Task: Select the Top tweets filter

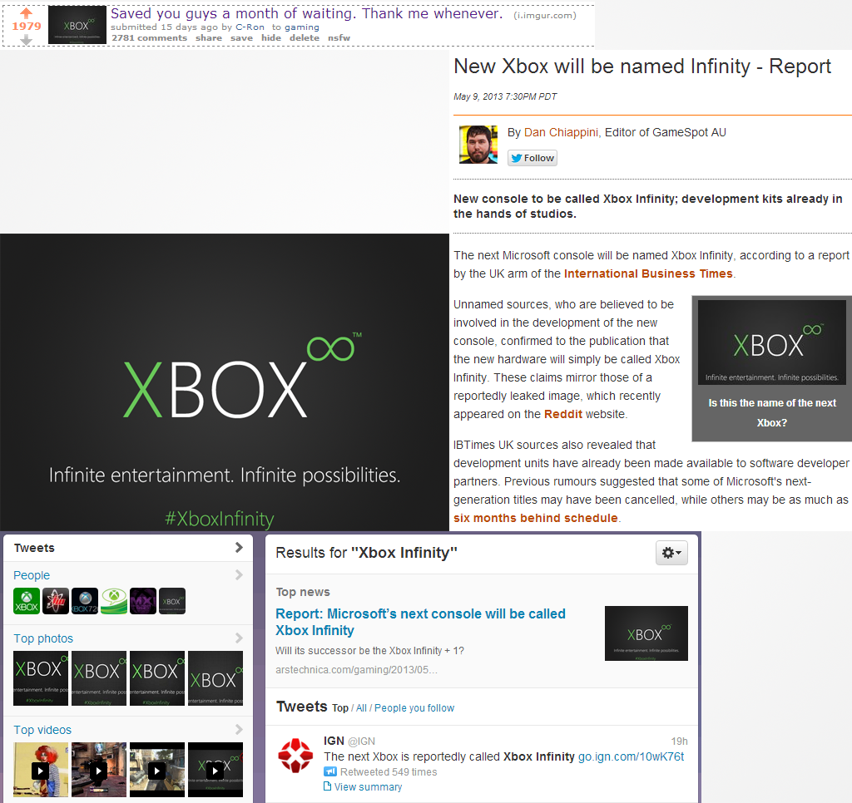Action: coord(340,708)
